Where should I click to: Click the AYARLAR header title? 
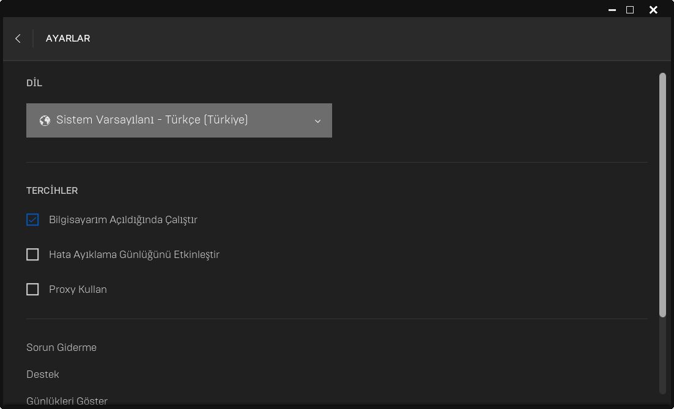point(68,39)
